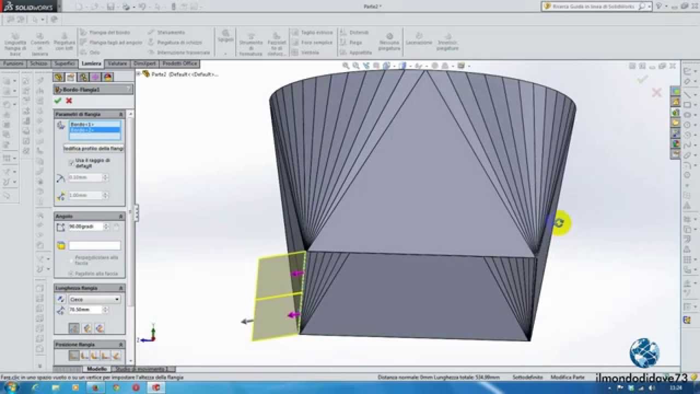Open the DisplayManager colored sphere tab
This screenshot has width=700, height=394.
(x=108, y=77)
